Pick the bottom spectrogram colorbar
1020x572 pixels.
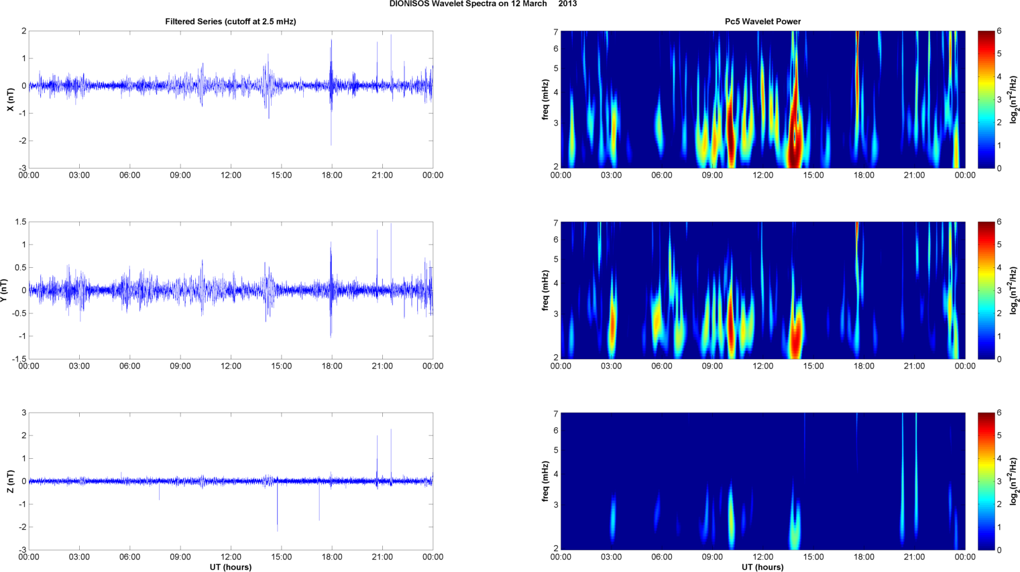point(986,481)
